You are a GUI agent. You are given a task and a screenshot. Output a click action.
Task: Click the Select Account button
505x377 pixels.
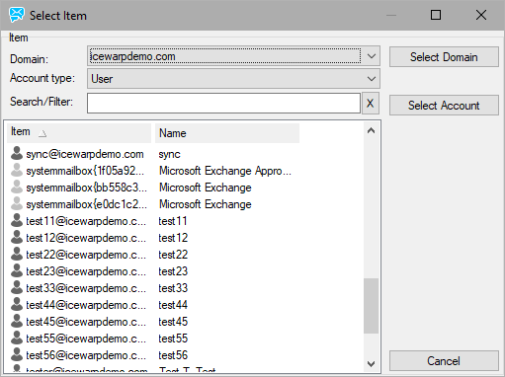click(x=444, y=106)
